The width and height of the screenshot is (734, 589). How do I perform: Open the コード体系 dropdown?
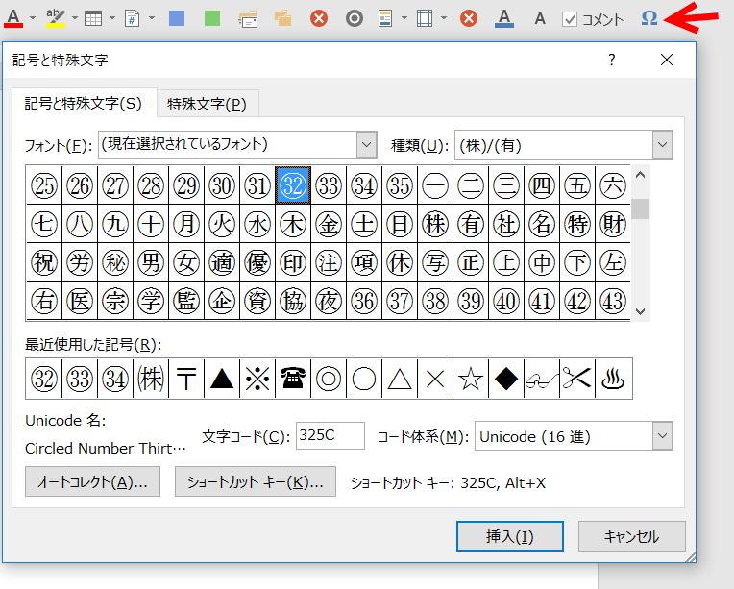click(662, 436)
